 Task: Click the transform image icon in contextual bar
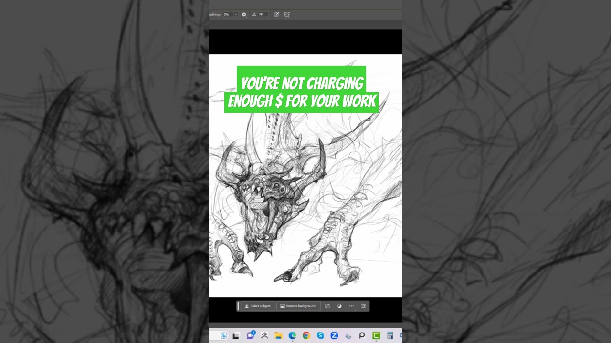point(327,306)
